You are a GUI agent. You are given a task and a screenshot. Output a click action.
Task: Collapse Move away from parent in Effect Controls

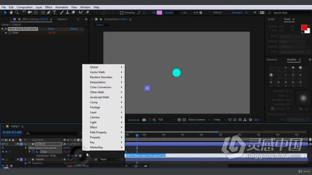point(2,29)
